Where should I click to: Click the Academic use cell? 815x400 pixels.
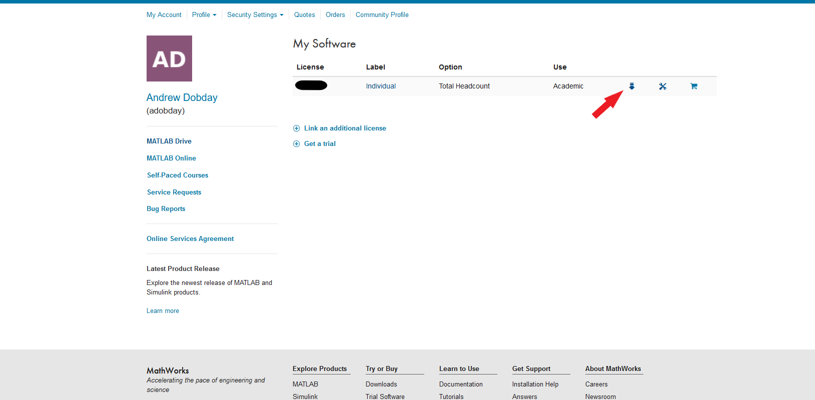click(x=568, y=86)
